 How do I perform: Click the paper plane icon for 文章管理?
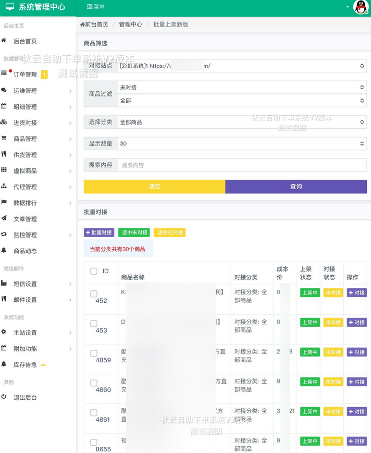coord(4,218)
